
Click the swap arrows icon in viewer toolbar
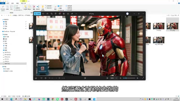(x=72, y=14)
